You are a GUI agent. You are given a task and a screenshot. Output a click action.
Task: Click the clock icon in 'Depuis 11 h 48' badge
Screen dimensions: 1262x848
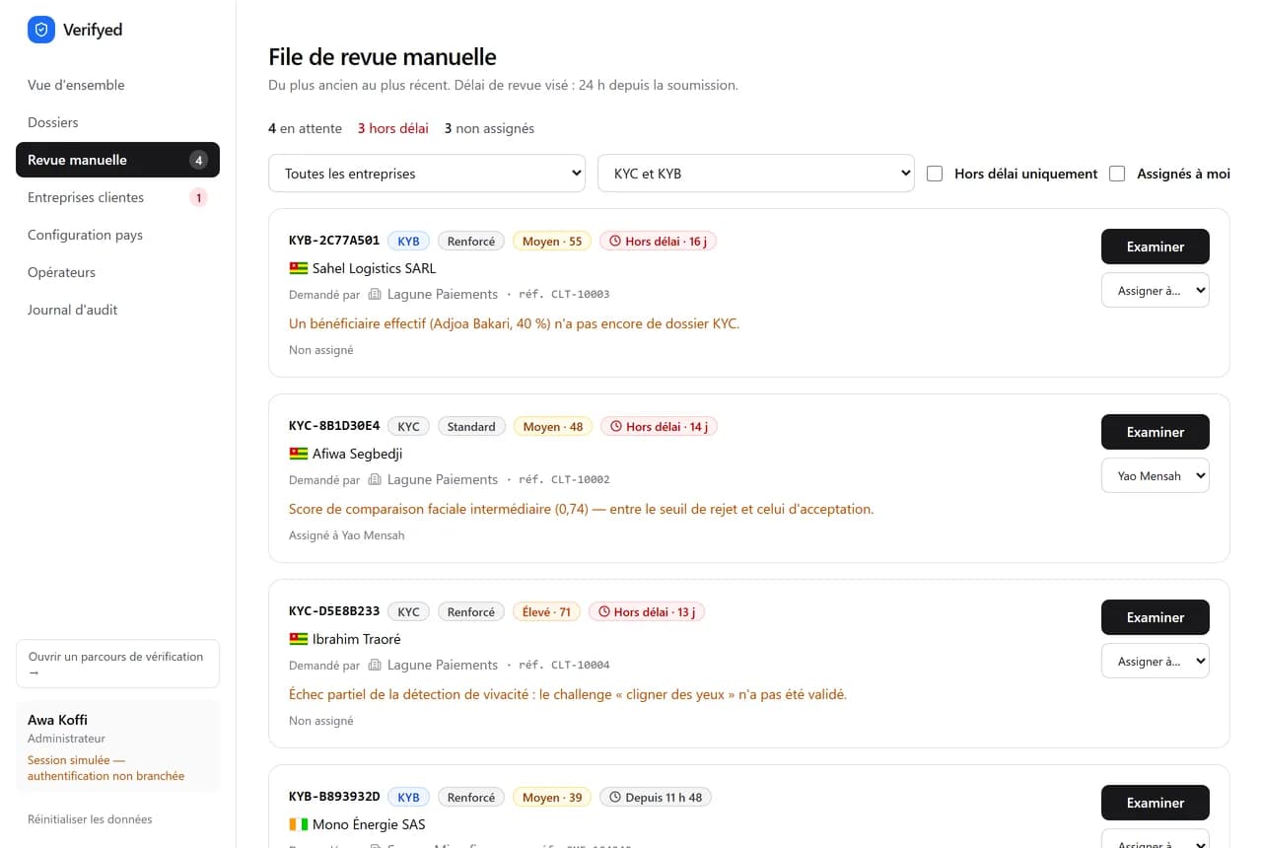point(615,798)
